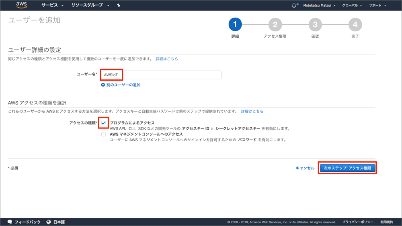This screenshot has height=226, width=402.
Task: Open the 利用規約 footer link
Action: point(387,222)
